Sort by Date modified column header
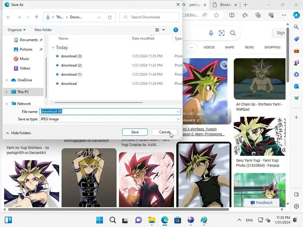The height and width of the screenshot is (227, 303). (x=143, y=38)
